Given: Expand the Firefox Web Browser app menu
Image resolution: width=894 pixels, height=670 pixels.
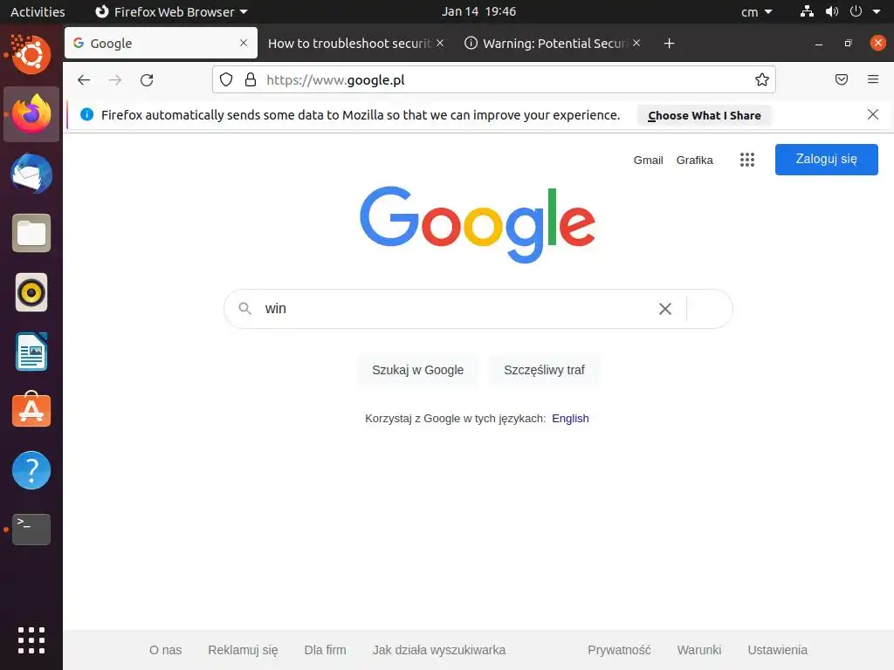Looking at the screenshot, I should click(171, 11).
